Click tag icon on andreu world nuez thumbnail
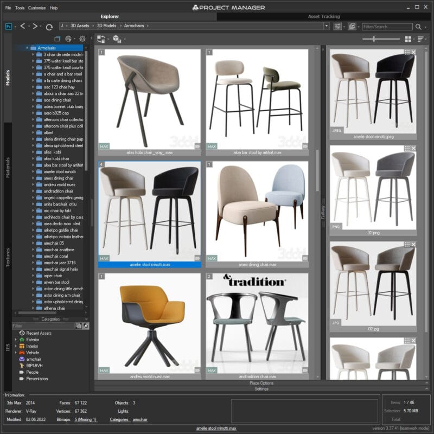 pos(197,370)
